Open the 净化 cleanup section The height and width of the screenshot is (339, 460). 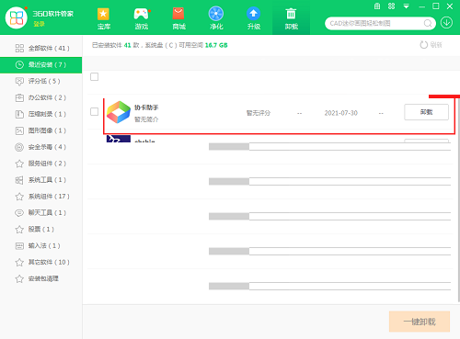tap(216, 18)
